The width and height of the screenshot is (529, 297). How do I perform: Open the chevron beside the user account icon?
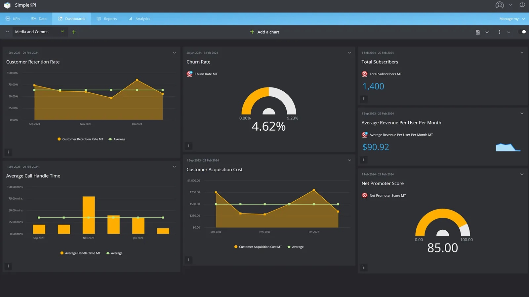coord(510,5)
